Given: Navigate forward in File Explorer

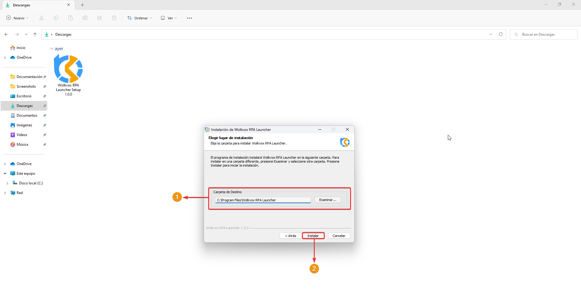Looking at the screenshot, I should pyautogui.click(x=17, y=34).
